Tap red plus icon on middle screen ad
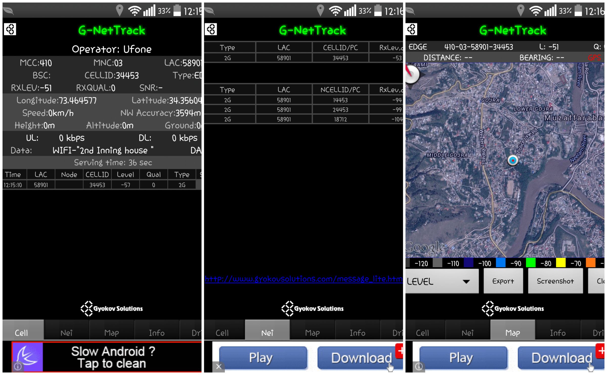 400,351
